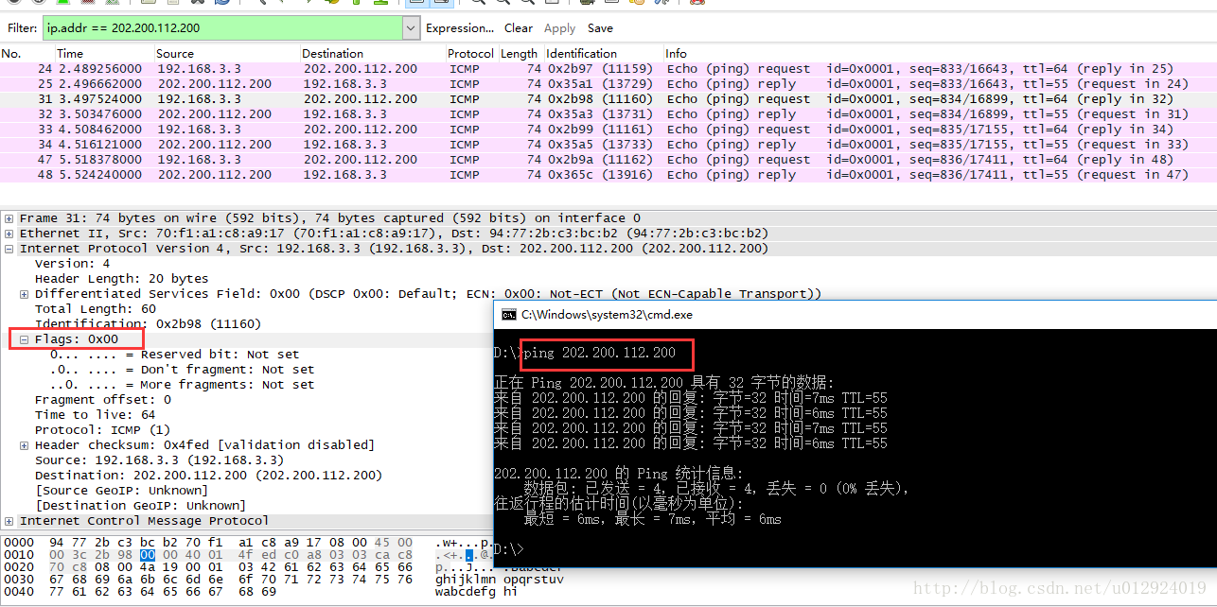This screenshot has width=1217, height=607.
Task: Select the 'Protocol: ICMP (1)' line
Action: [103, 430]
